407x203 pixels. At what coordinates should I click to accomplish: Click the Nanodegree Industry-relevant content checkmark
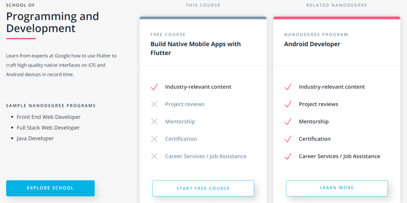coord(288,87)
